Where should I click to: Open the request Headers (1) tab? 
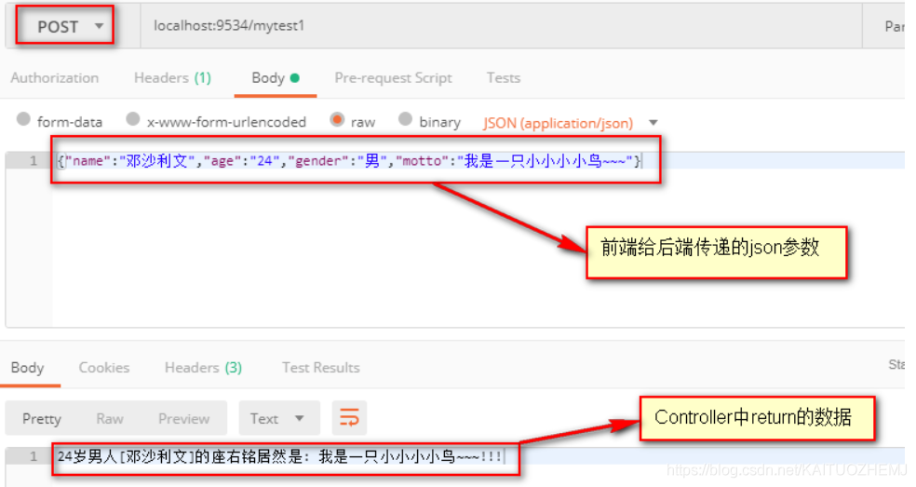click(172, 78)
